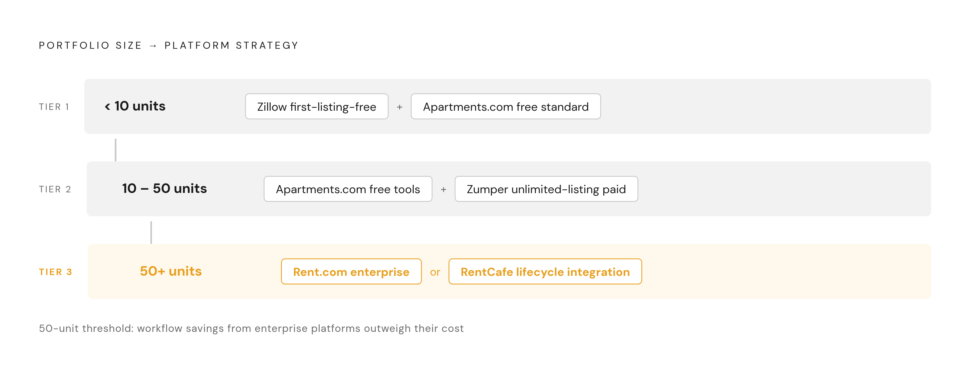
Task: Click the Zillow first-listing-free box
Action: coord(316,107)
